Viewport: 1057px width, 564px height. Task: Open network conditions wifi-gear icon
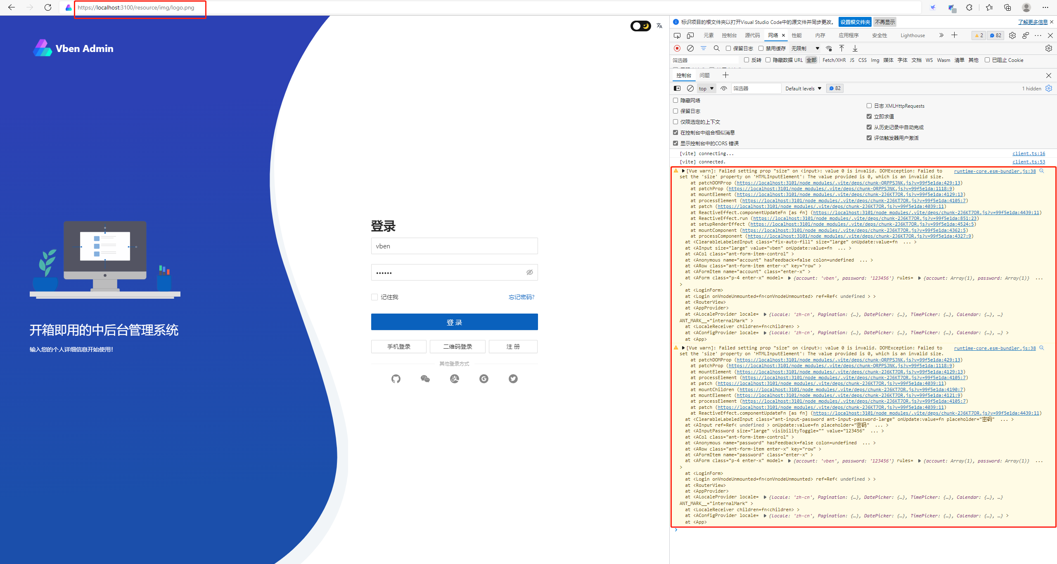pos(829,48)
